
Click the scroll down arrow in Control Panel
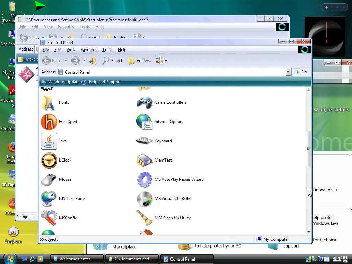[x=309, y=232]
